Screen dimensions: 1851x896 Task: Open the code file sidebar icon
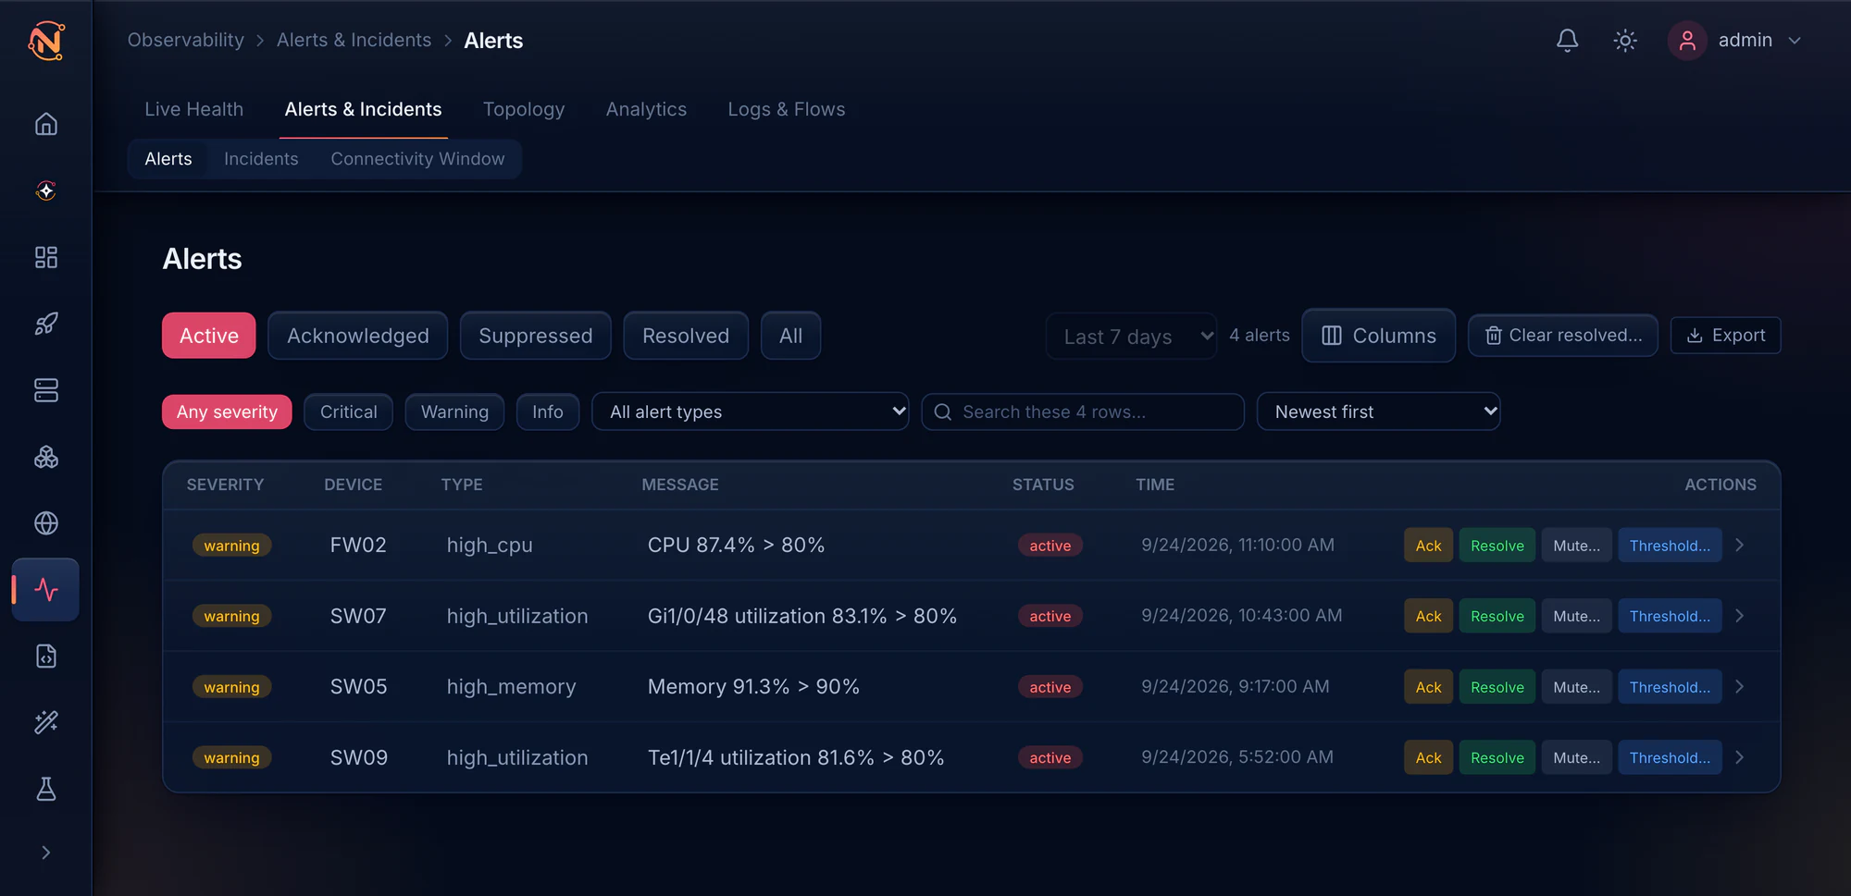coord(46,657)
